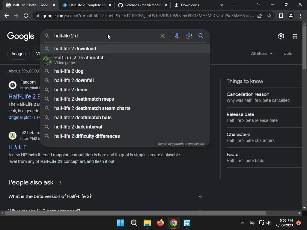307x230 pixels.
Task: Open People also ask three-dot options
Action: pos(60,183)
